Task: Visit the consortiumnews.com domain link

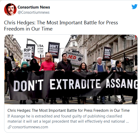Action: click(x=30, y=127)
